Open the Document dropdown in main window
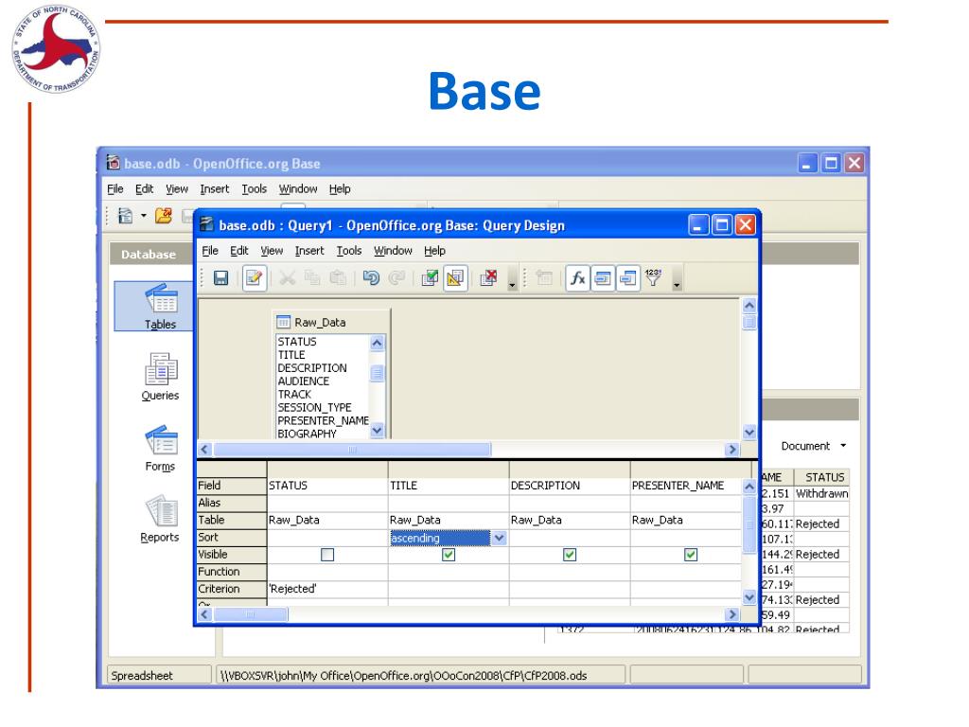969x727 pixels. [x=813, y=446]
